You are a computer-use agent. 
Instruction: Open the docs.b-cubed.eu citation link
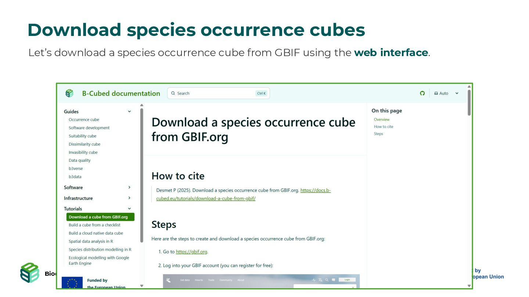coord(244,194)
